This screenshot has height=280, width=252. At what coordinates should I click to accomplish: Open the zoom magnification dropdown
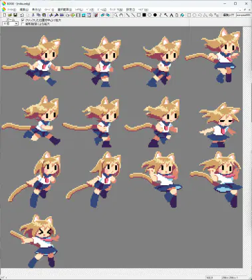click(x=17, y=24)
